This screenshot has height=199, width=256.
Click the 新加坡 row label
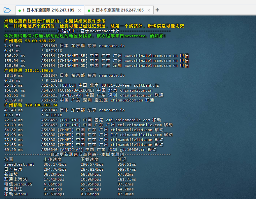click(11, 174)
